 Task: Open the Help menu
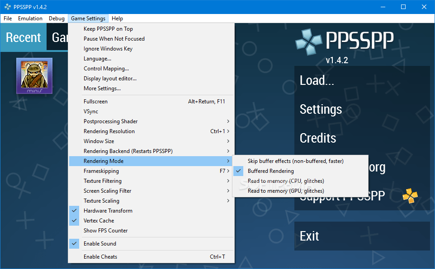(x=117, y=19)
